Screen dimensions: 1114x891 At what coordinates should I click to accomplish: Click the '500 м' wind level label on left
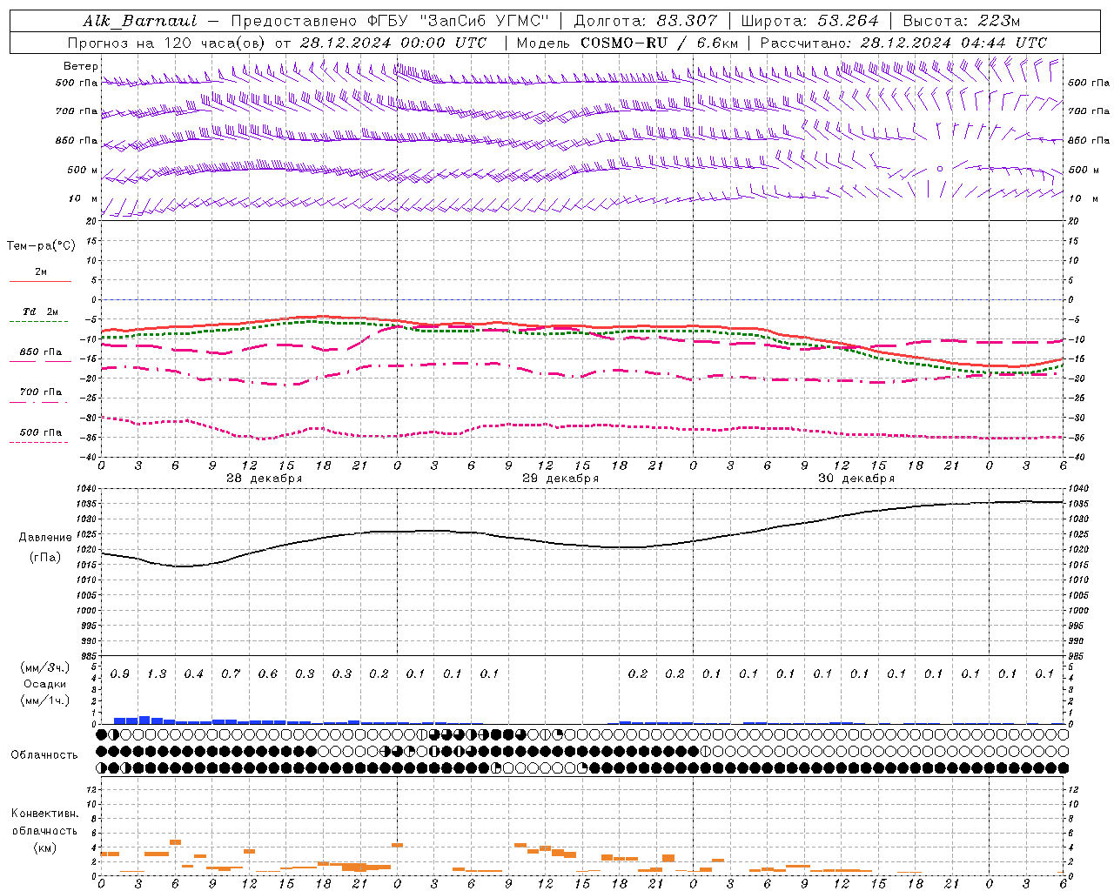(x=83, y=171)
